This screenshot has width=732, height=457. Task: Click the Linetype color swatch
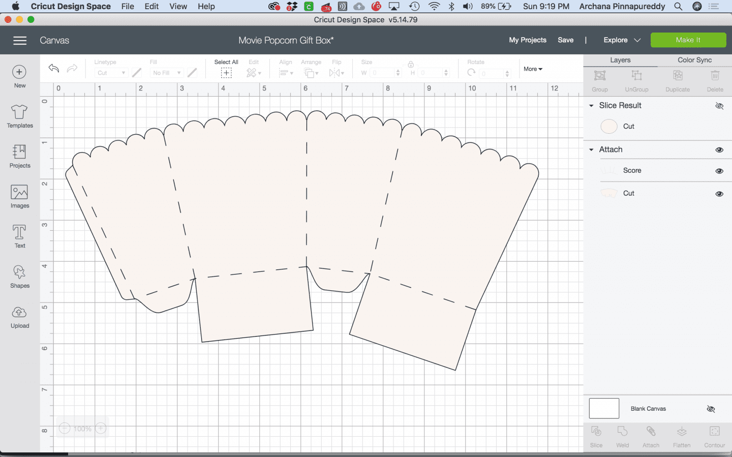point(137,73)
